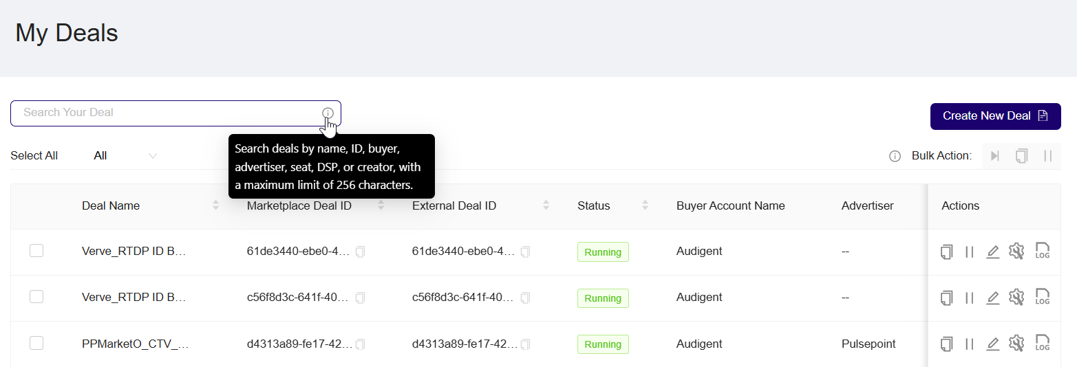Sort by Marketplace Deal ID column

[381, 205]
